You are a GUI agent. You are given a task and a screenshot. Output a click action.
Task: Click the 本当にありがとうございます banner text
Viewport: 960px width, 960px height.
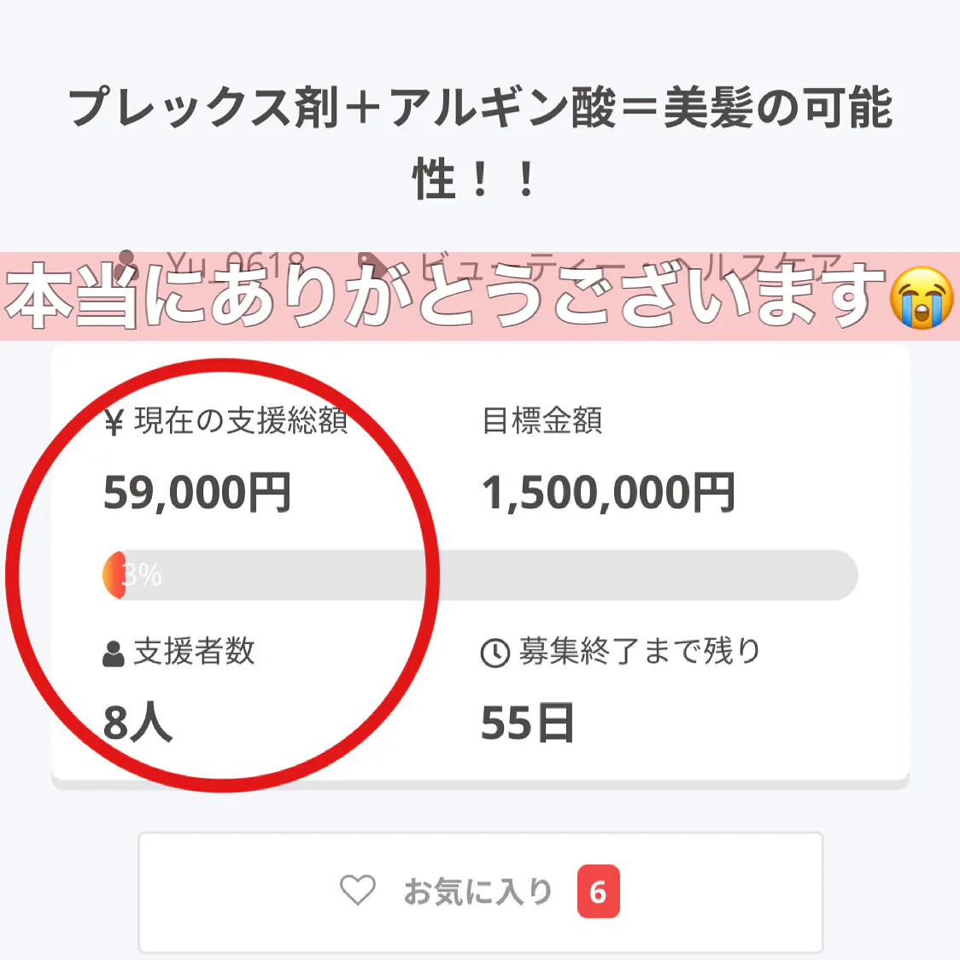[x=444, y=297]
